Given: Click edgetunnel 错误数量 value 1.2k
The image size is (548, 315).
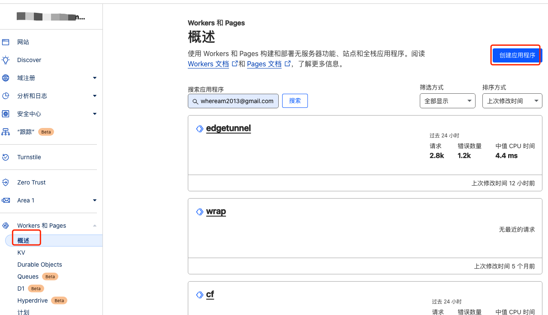Looking at the screenshot, I should tap(464, 156).
